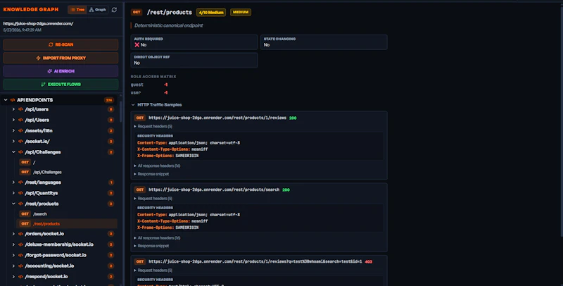Expand /respond/socket.io node
Screen dimensions: 563x286
(13, 277)
